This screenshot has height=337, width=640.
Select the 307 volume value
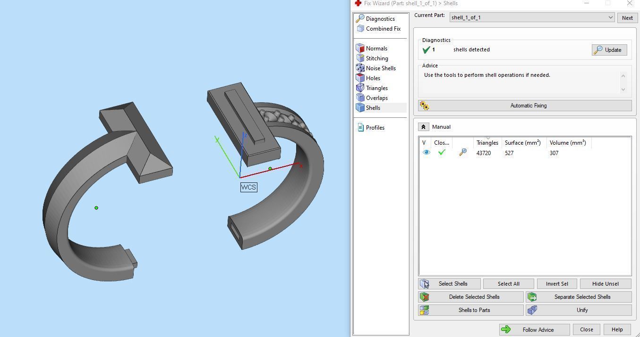(554, 153)
